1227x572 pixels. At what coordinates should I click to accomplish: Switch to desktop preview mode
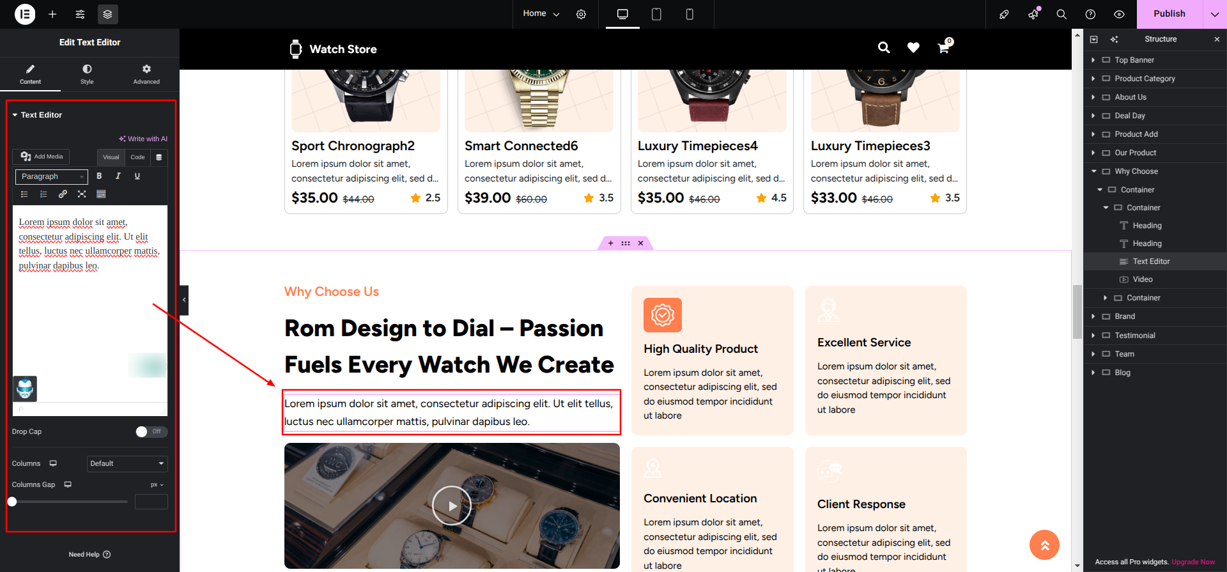pos(622,14)
